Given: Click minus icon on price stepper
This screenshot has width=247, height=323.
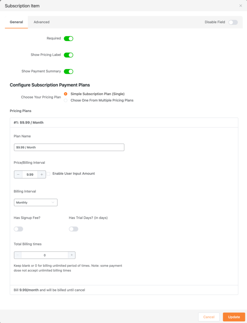Looking at the screenshot, I should (x=18, y=174).
